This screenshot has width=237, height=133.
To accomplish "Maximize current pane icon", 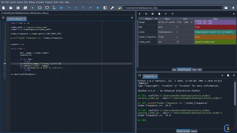I will pos(105,8).
